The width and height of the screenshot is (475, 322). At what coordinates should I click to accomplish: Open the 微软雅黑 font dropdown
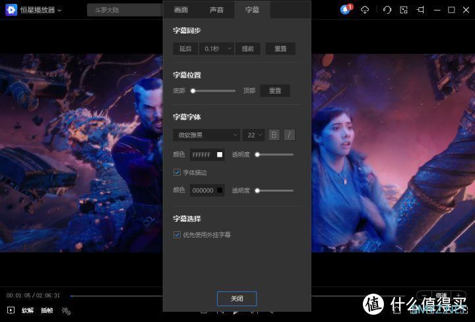206,135
